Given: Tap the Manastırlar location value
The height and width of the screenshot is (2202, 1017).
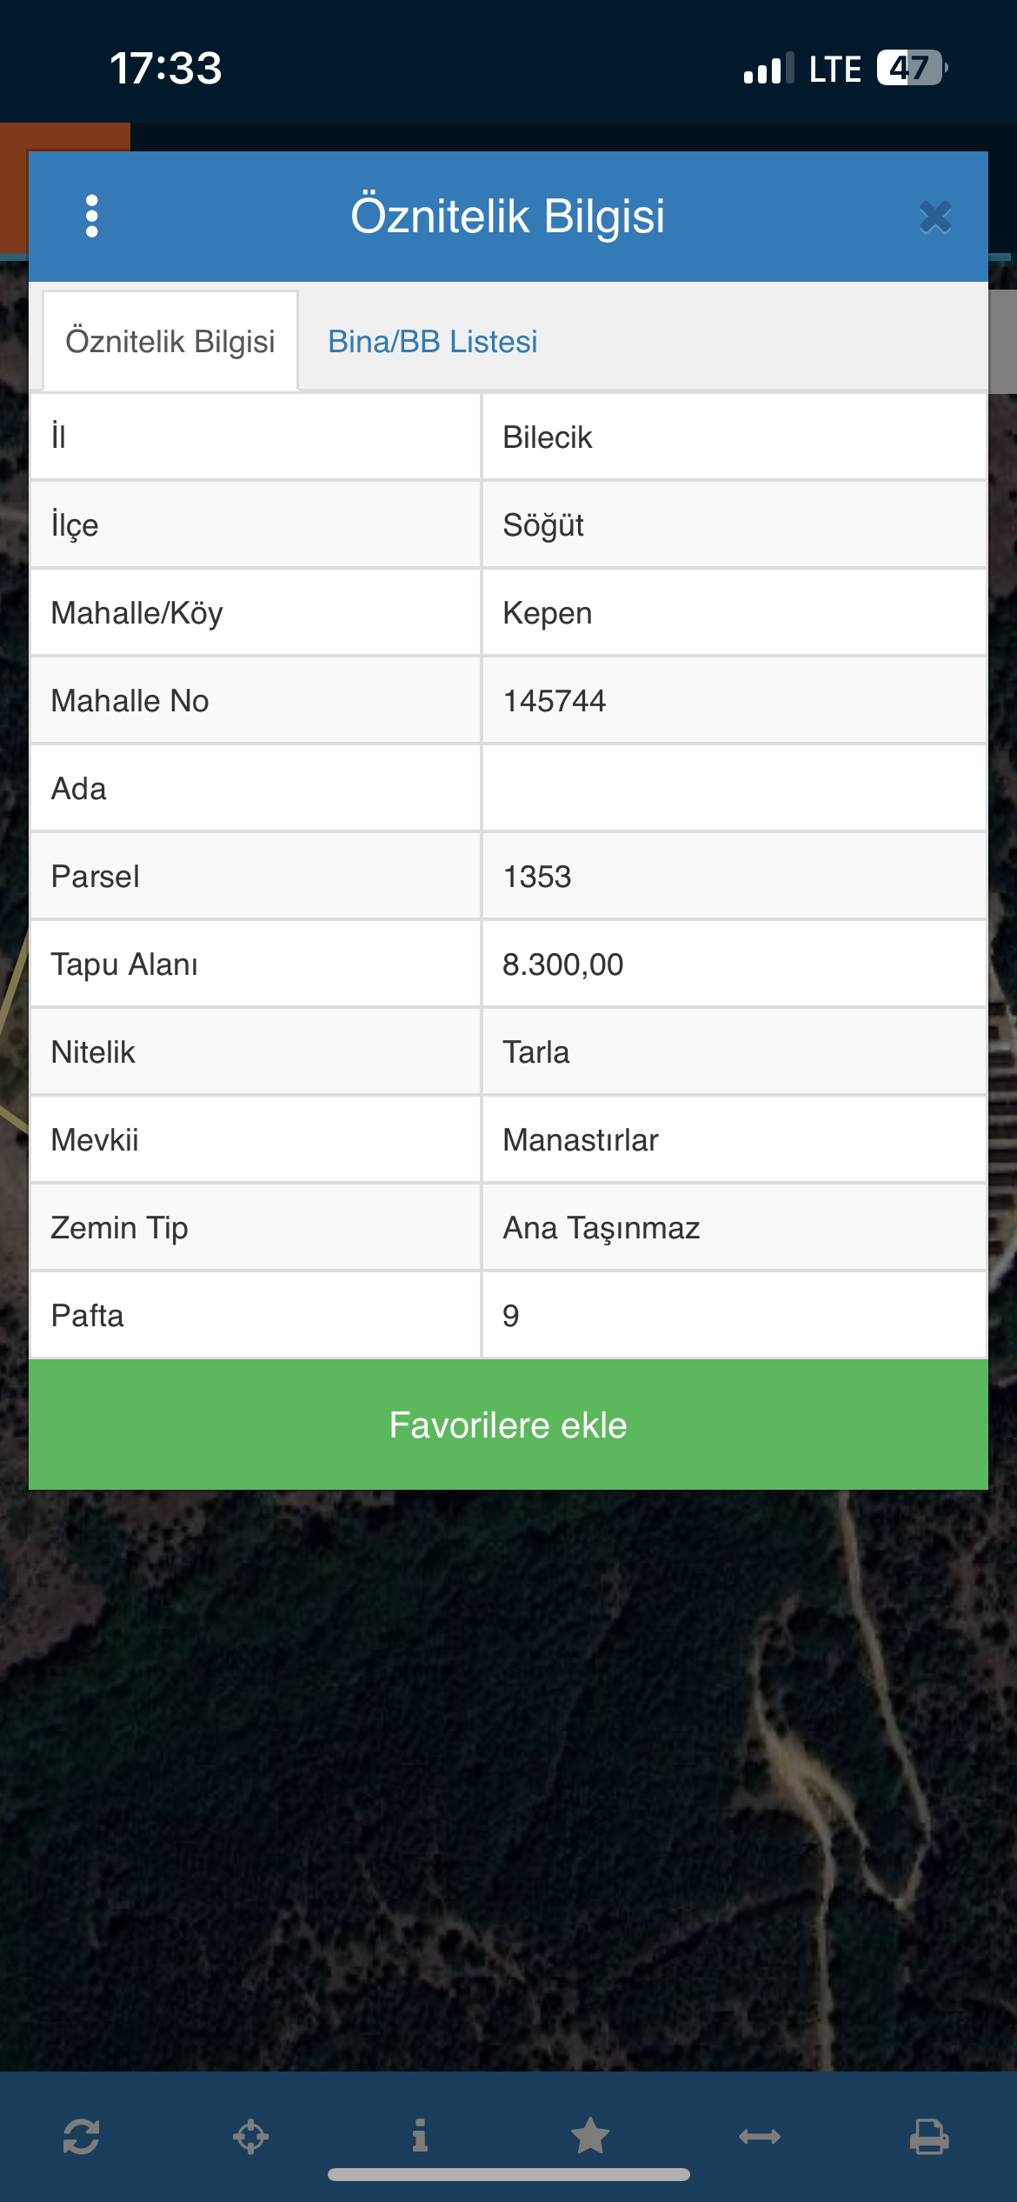Looking at the screenshot, I should click(x=581, y=1140).
